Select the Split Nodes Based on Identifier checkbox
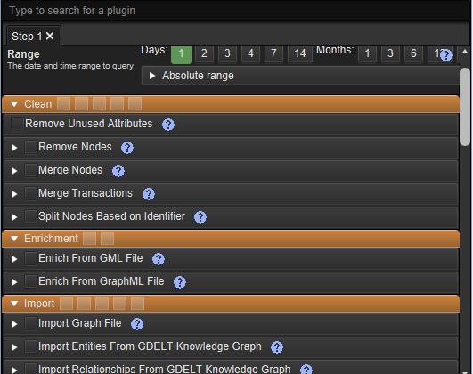The image size is (473, 374). pos(31,216)
